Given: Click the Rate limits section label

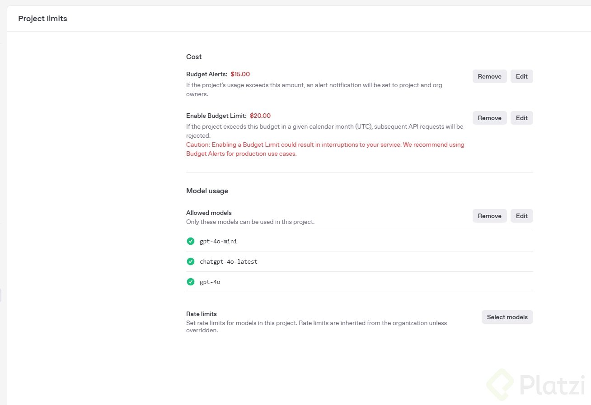Looking at the screenshot, I should (x=202, y=314).
